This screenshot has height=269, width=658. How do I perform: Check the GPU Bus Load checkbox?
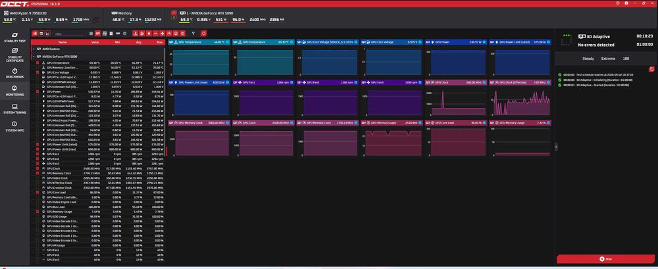coord(38,207)
